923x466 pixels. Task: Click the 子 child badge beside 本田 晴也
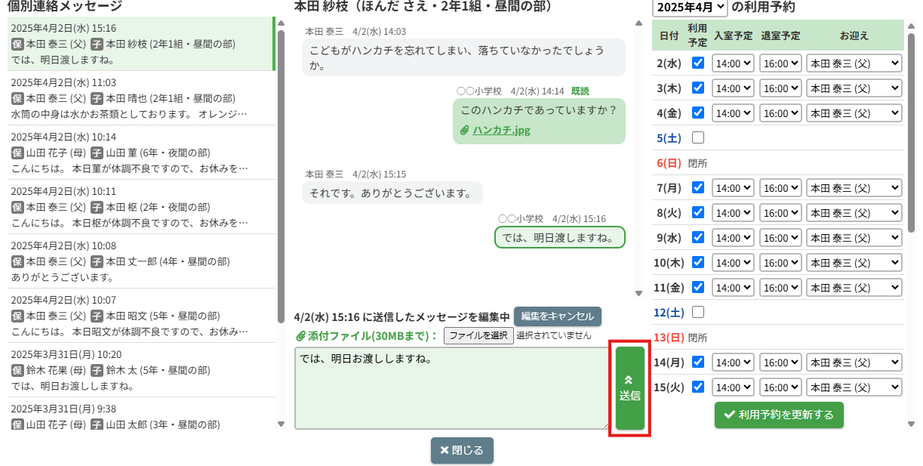click(x=97, y=98)
